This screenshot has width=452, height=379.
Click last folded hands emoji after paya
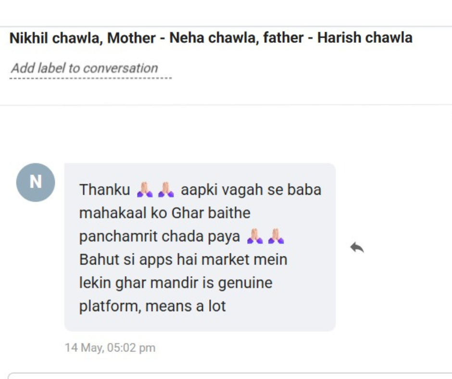[276, 236]
